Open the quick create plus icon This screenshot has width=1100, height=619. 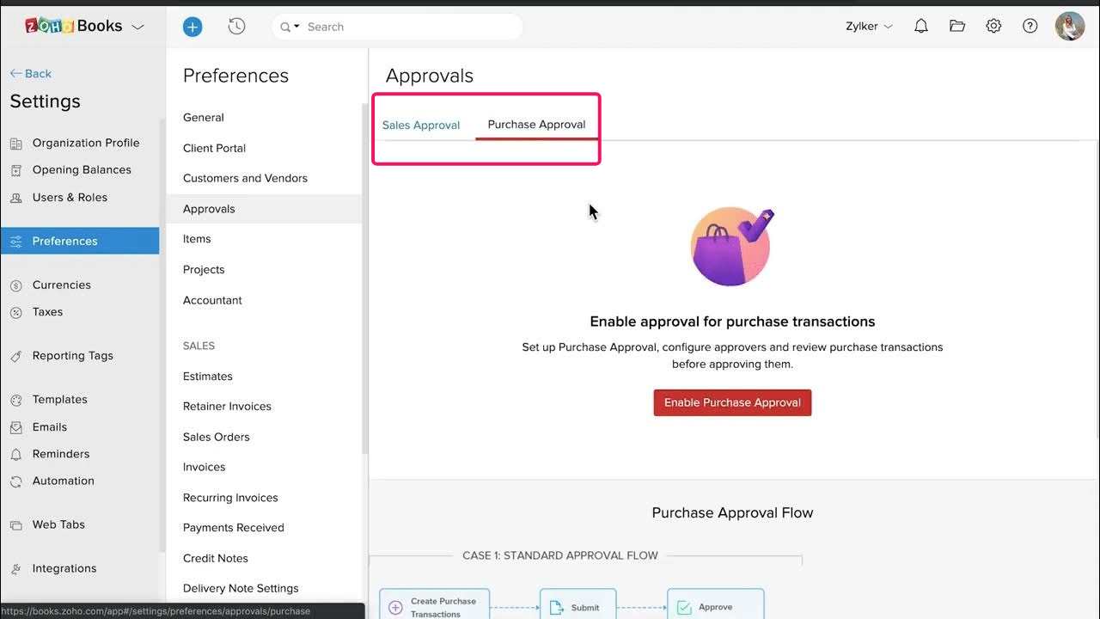click(192, 26)
